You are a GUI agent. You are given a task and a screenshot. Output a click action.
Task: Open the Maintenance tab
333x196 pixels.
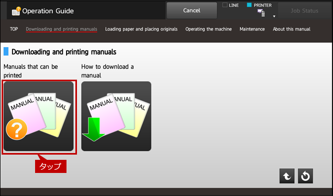[252, 29]
